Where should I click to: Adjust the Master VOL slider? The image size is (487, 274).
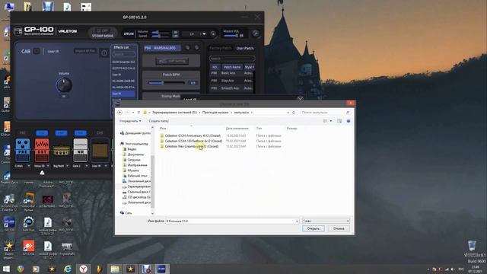(x=231, y=36)
